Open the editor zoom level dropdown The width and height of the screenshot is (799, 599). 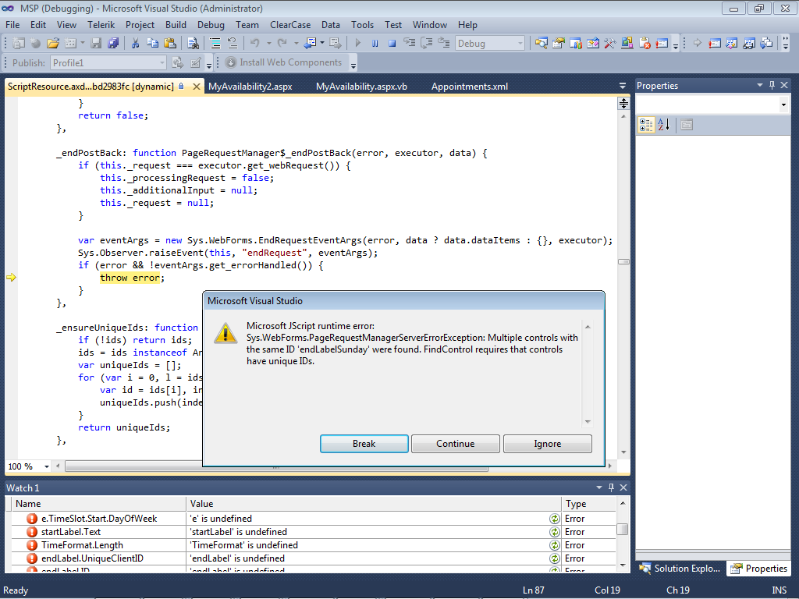coord(46,466)
